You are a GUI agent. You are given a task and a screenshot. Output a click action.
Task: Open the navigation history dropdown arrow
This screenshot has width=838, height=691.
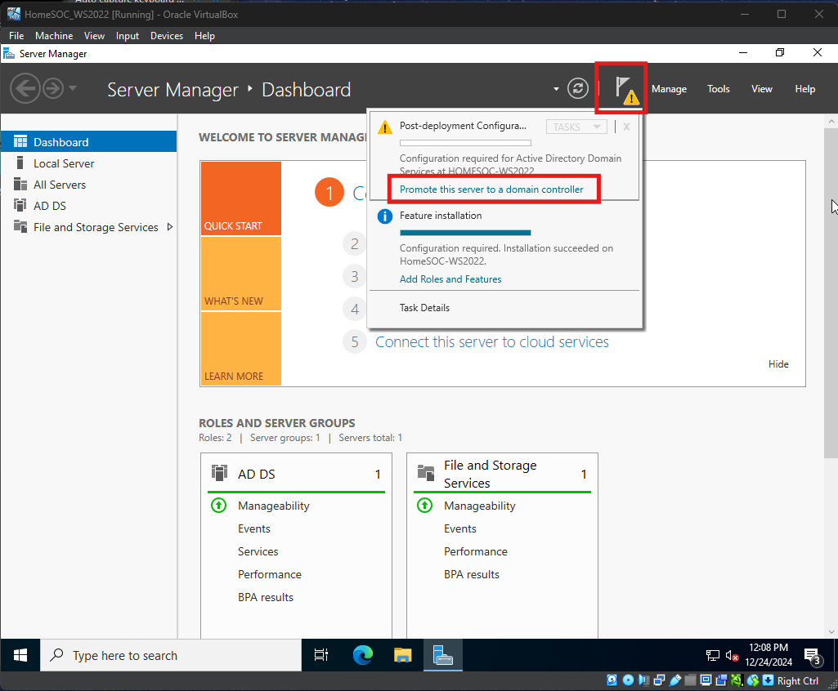tap(73, 88)
